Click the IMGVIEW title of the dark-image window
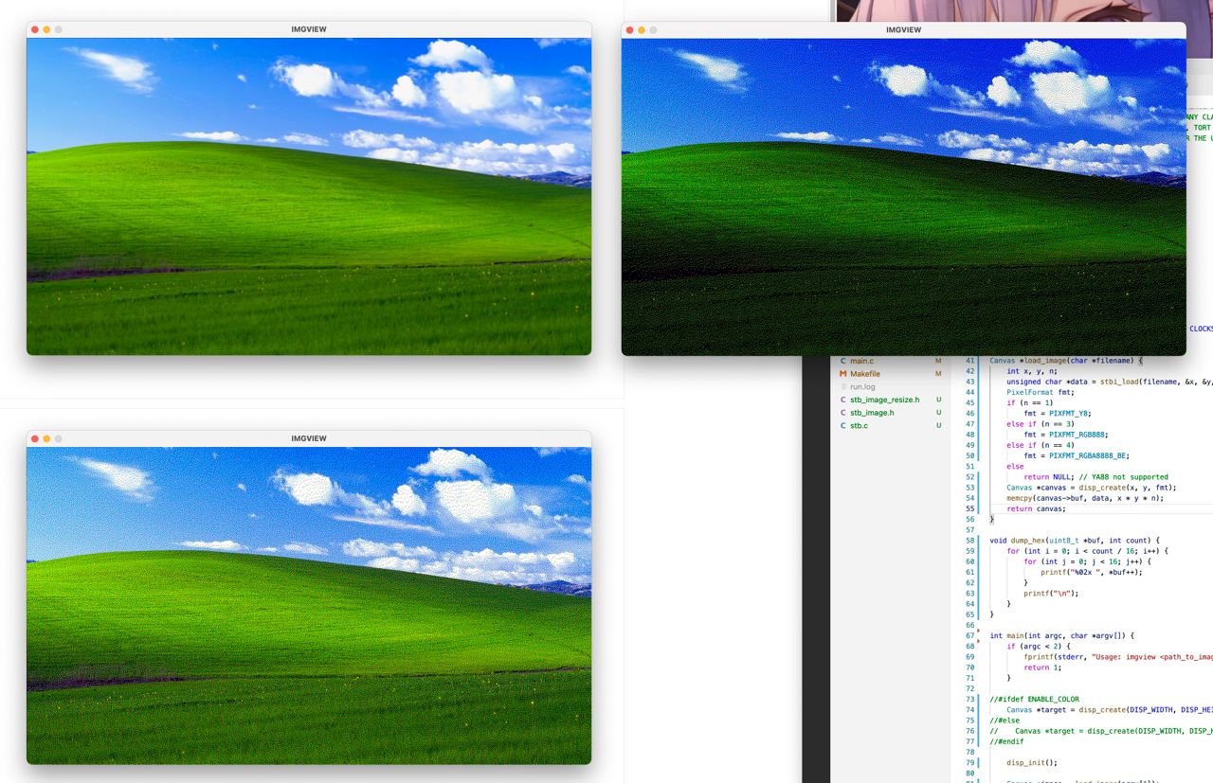Image resolution: width=1213 pixels, height=783 pixels. tap(903, 30)
